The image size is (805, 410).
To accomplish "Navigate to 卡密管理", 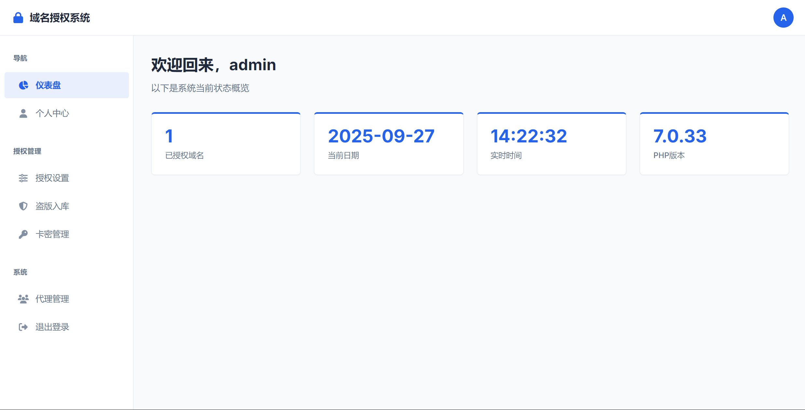I will pos(52,234).
